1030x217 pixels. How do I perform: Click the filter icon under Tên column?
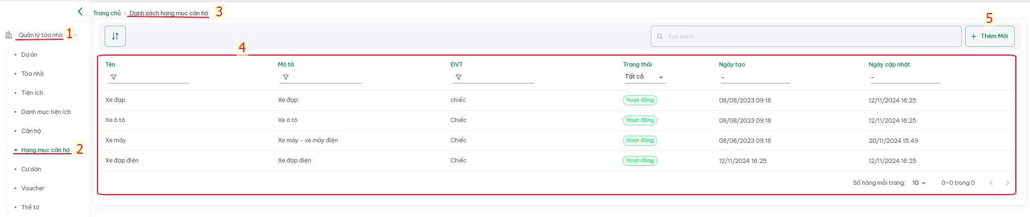pos(113,77)
